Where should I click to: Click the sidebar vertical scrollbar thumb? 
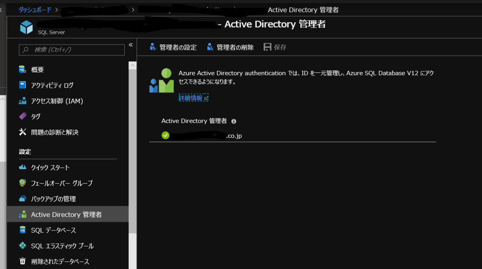pos(132,151)
